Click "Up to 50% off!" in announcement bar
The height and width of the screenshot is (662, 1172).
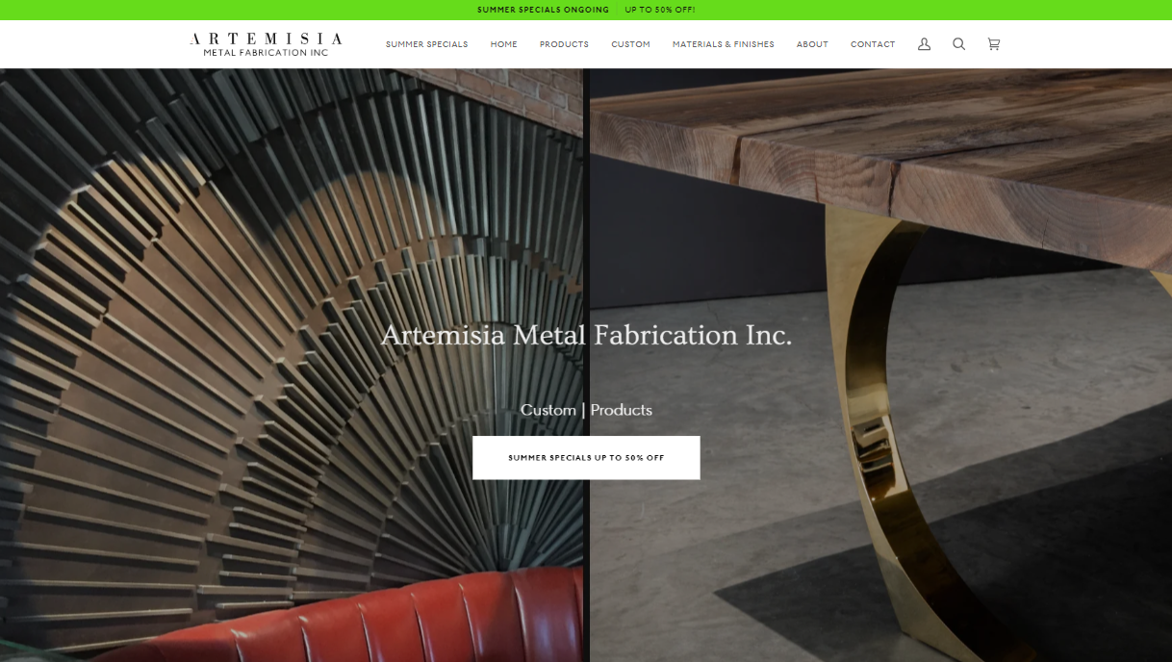[660, 10]
